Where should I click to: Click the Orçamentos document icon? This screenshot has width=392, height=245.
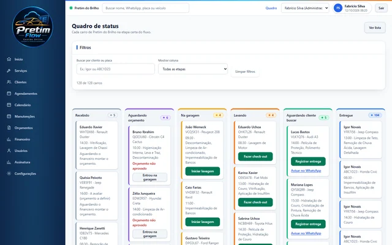pyautogui.click(x=9, y=128)
